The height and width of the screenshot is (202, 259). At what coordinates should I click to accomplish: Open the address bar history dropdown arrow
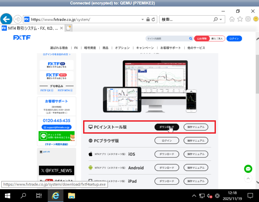pyautogui.click(x=142, y=19)
